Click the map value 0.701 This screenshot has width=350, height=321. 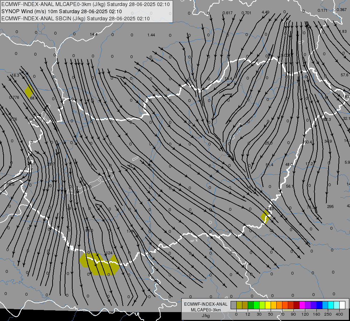tap(246, 13)
